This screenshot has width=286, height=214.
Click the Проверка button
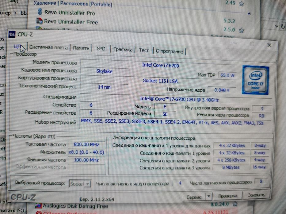(x=228, y=196)
